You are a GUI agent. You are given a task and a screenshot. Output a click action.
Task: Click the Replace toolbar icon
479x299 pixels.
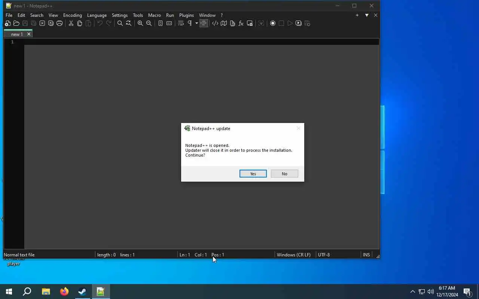click(128, 23)
